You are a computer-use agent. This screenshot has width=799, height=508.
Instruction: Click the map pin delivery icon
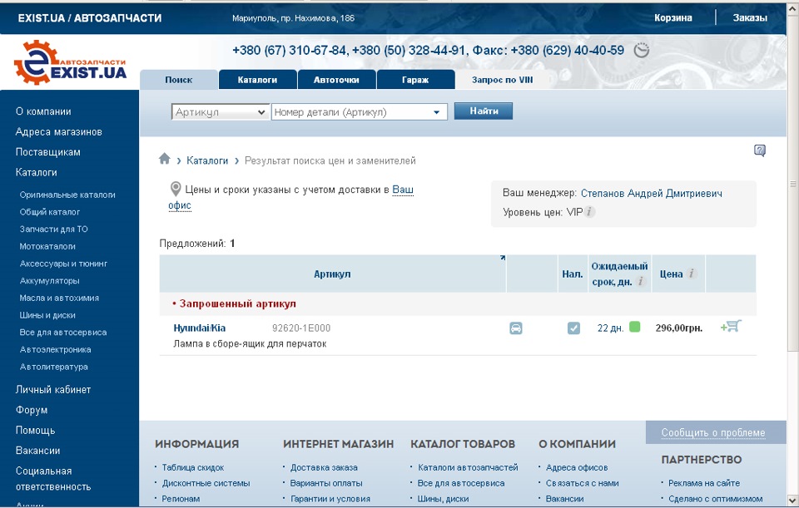click(x=176, y=190)
